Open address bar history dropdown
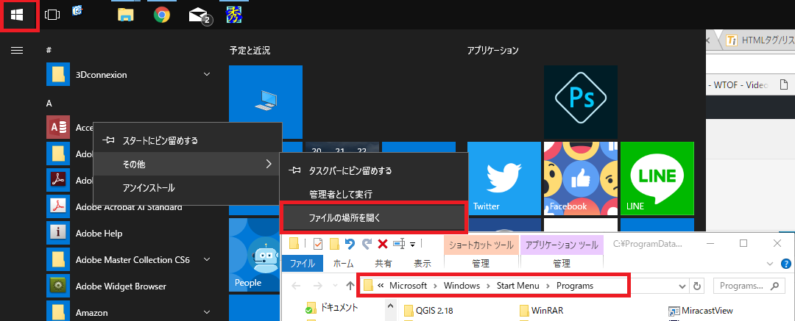 tap(682, 286)
